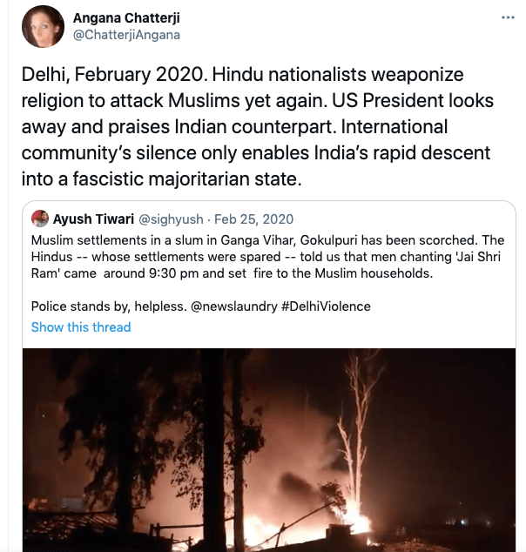This screenshot has width=526, height=552.
Task: Click Angana Chatterji's profile picture
Action: click(x=43, y=26)
